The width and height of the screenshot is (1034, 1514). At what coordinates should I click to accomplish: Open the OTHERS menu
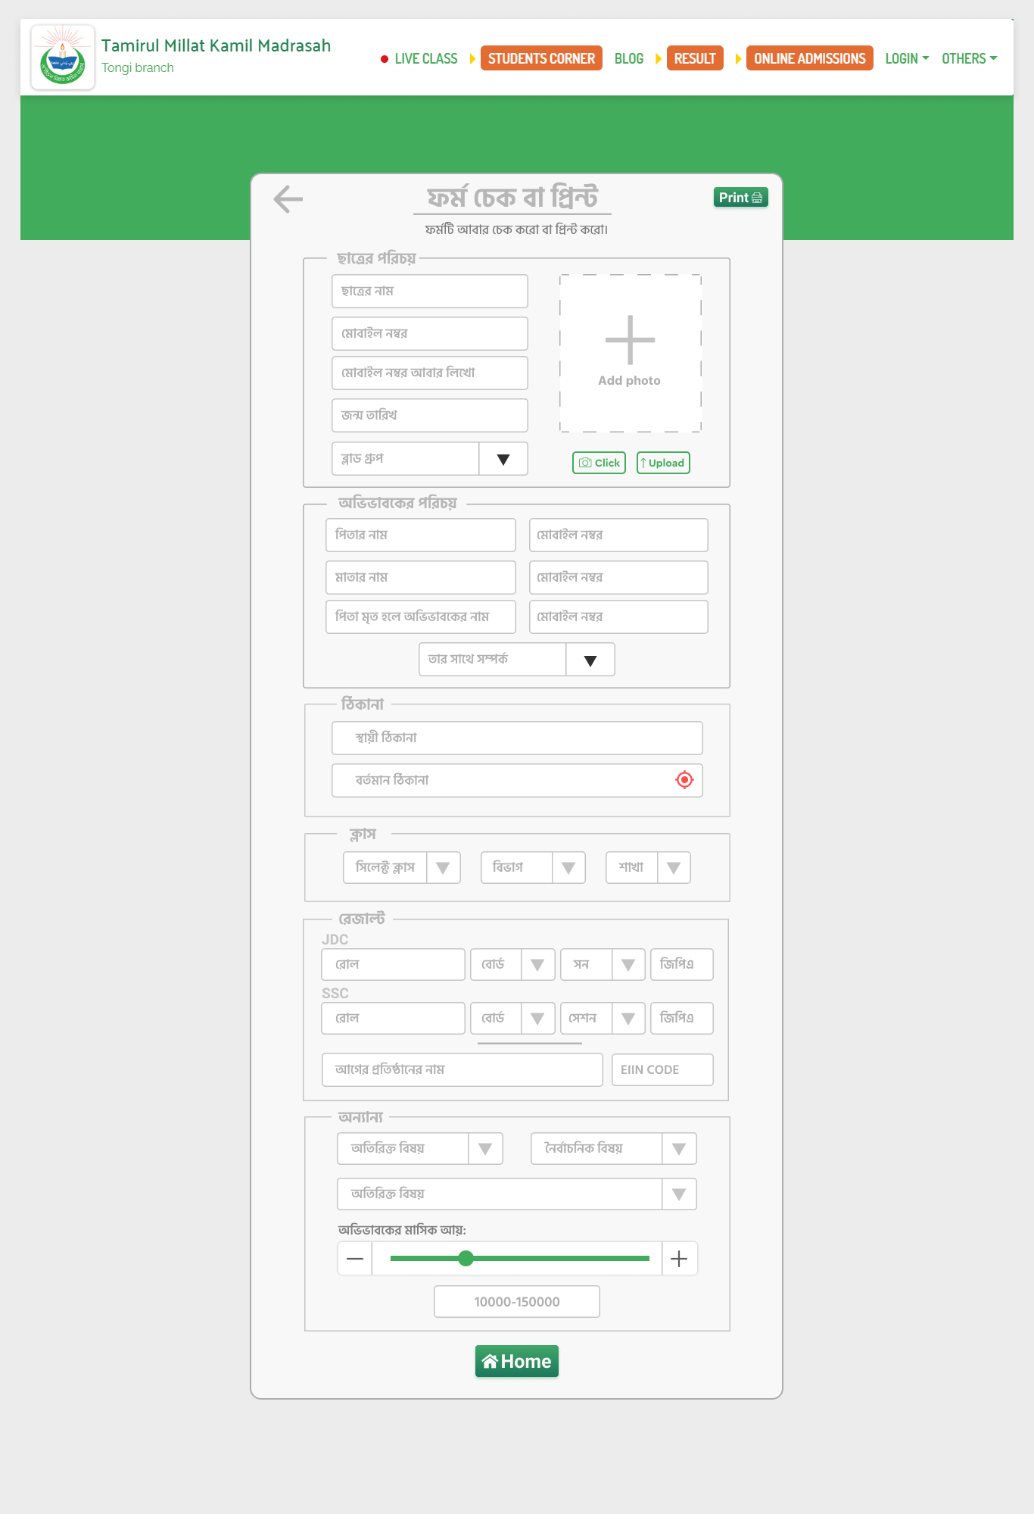969,58
